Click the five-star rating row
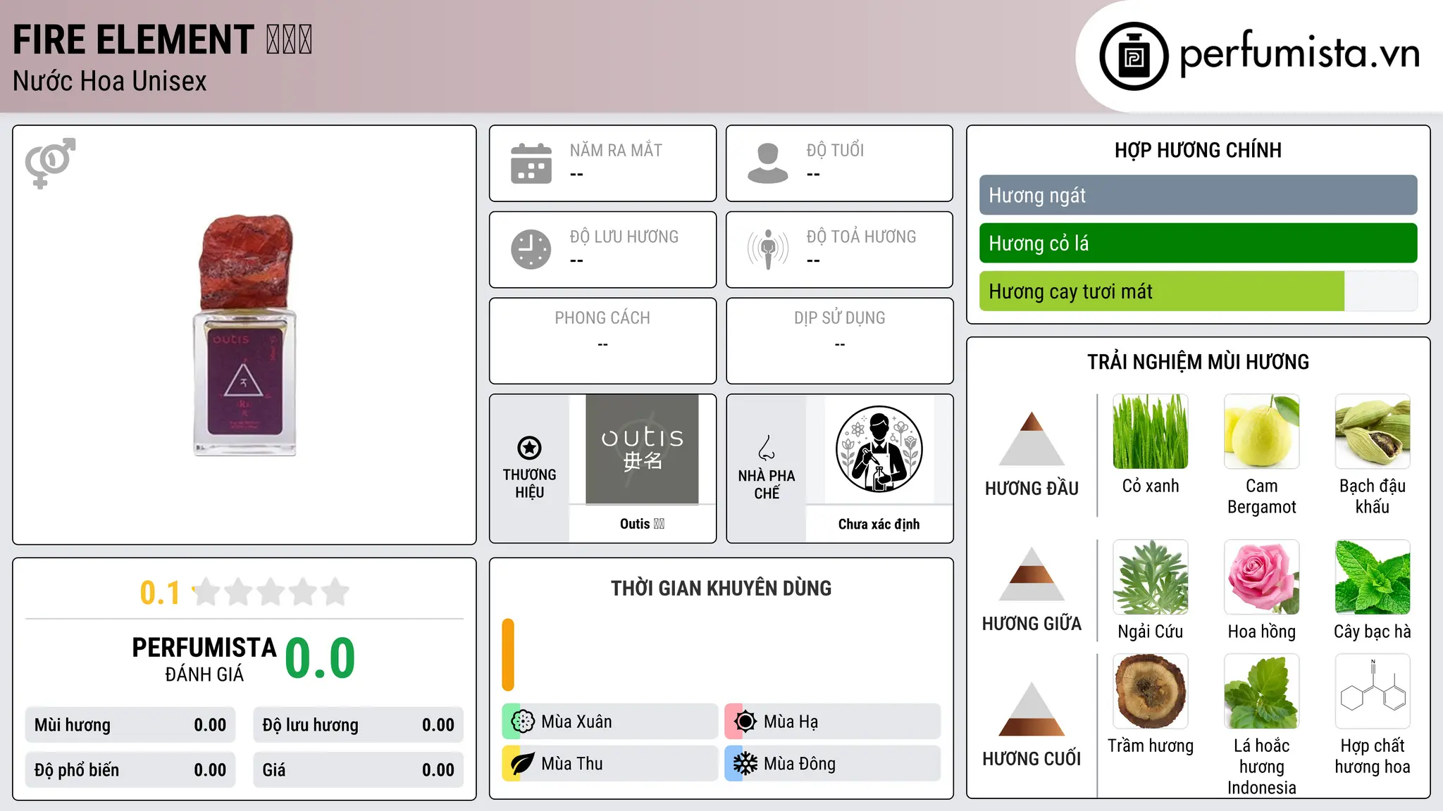This screenshot has height=811, width=1443. click(x=271, y=592)
